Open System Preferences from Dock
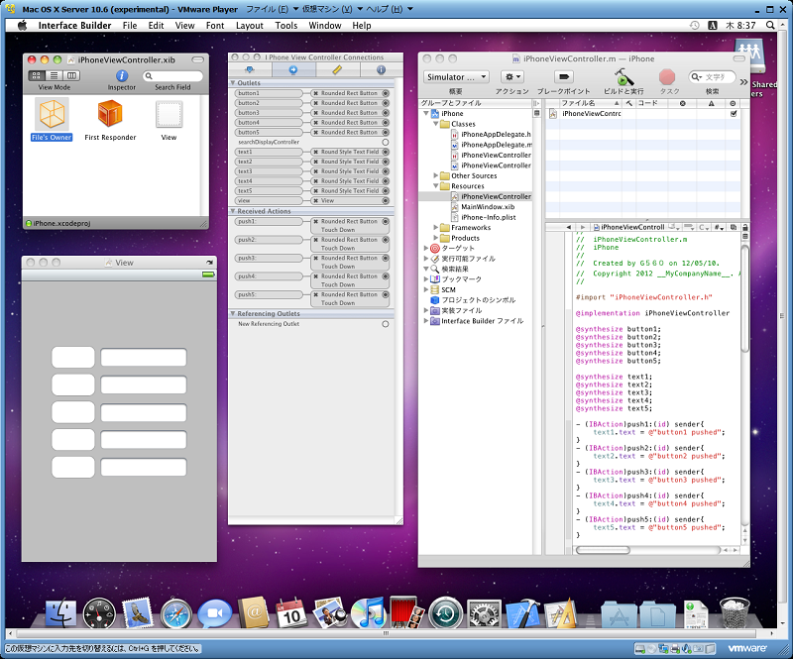This screenshot has width=793, height=659. click(484, 614)
